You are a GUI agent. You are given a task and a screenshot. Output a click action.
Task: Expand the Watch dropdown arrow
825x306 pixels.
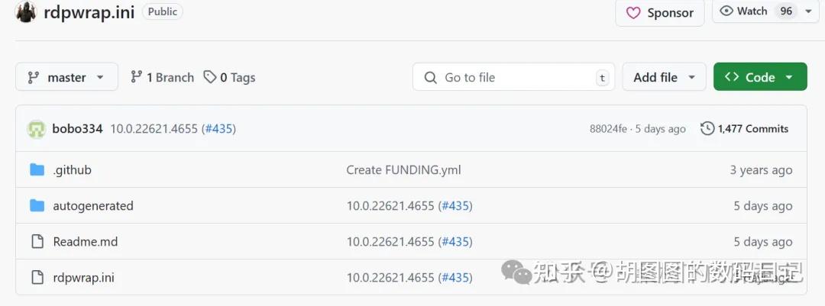click(808, 11)
